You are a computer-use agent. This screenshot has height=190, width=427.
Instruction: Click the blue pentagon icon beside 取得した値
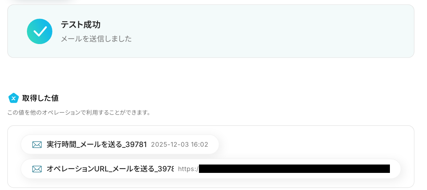point(13,98)
